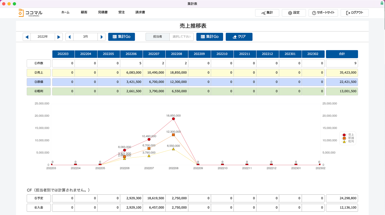
Task: Toggle 売上 series in chart legend
Action: pyautogui.click(x=348, y=135)
